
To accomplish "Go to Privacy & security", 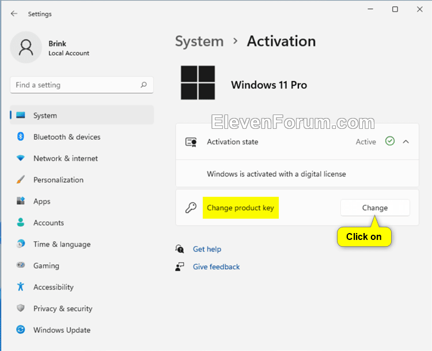I will (82, 308).
